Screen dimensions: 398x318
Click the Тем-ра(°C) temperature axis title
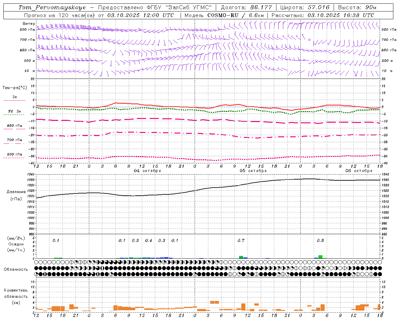coord(15,88)
